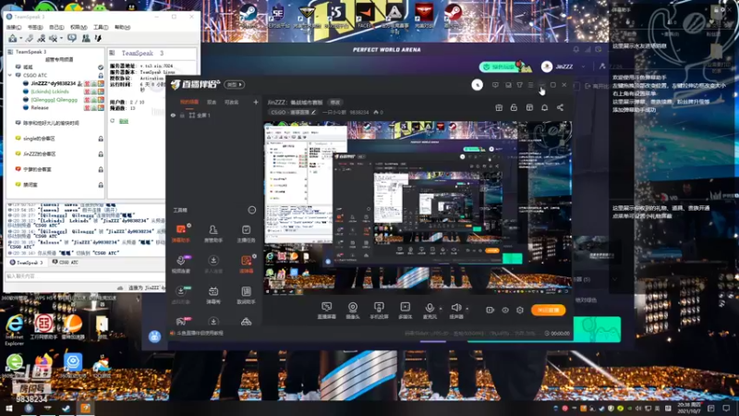
Task: Click the pencil edit icon beside CSGO category
Action: tap(313, 112)
